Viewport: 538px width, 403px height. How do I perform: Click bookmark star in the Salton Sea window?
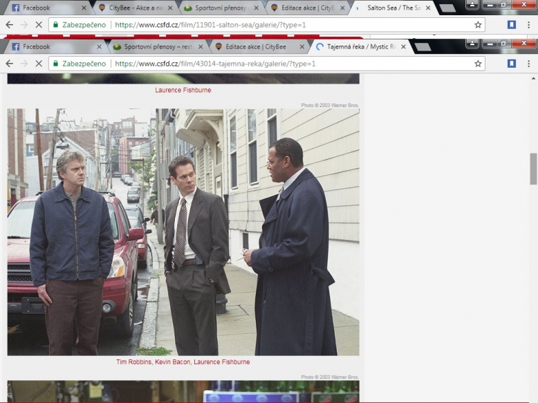[x=478, y=25]
